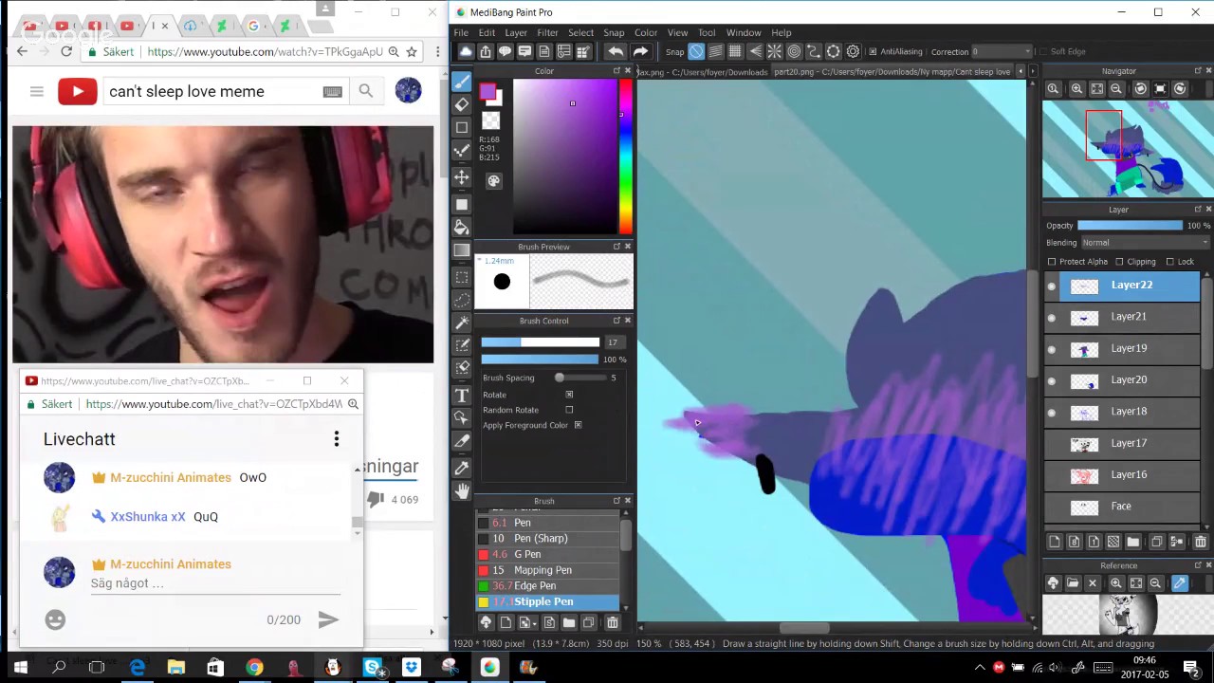Viewport: 1214px width, 683px height.
Task: Open the Layer menu
Action: coord(516,32)
